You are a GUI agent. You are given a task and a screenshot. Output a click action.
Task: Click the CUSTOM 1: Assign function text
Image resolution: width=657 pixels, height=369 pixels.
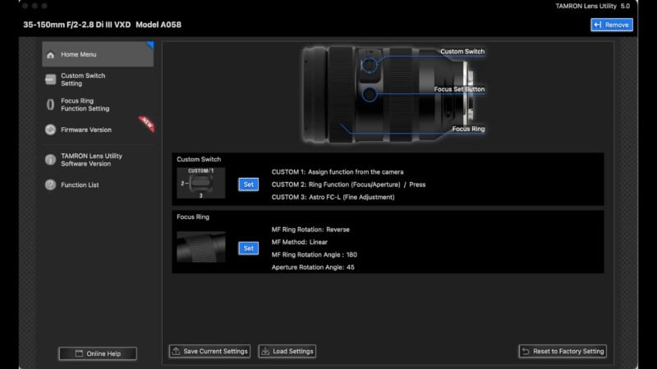[338, 172]
